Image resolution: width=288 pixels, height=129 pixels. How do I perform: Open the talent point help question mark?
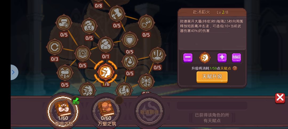click(x=235, y=68)
